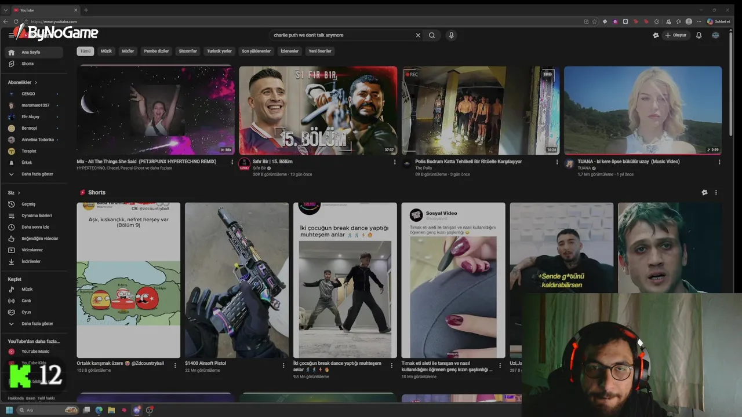Screen dimensions: 742x417
Task: Open Videolarınız in the sidebar
Action: point(34,250)
